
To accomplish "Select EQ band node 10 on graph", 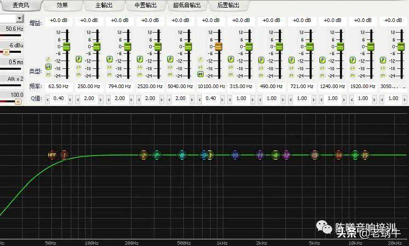I will (x=235, y=156).
